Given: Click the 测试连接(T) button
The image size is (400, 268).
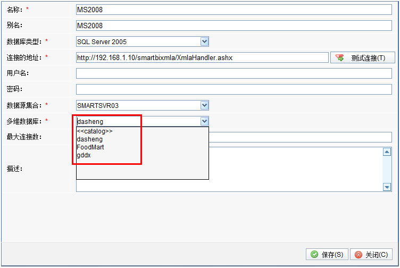Looking at the screenshot, I should [x=363, y=57].
